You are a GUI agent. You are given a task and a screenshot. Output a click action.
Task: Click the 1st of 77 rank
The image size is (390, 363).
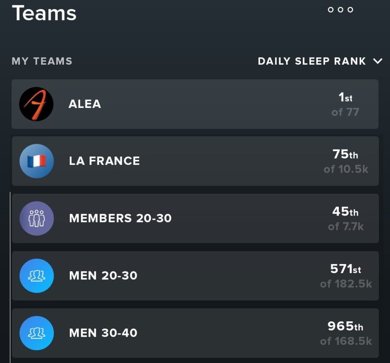345,105
